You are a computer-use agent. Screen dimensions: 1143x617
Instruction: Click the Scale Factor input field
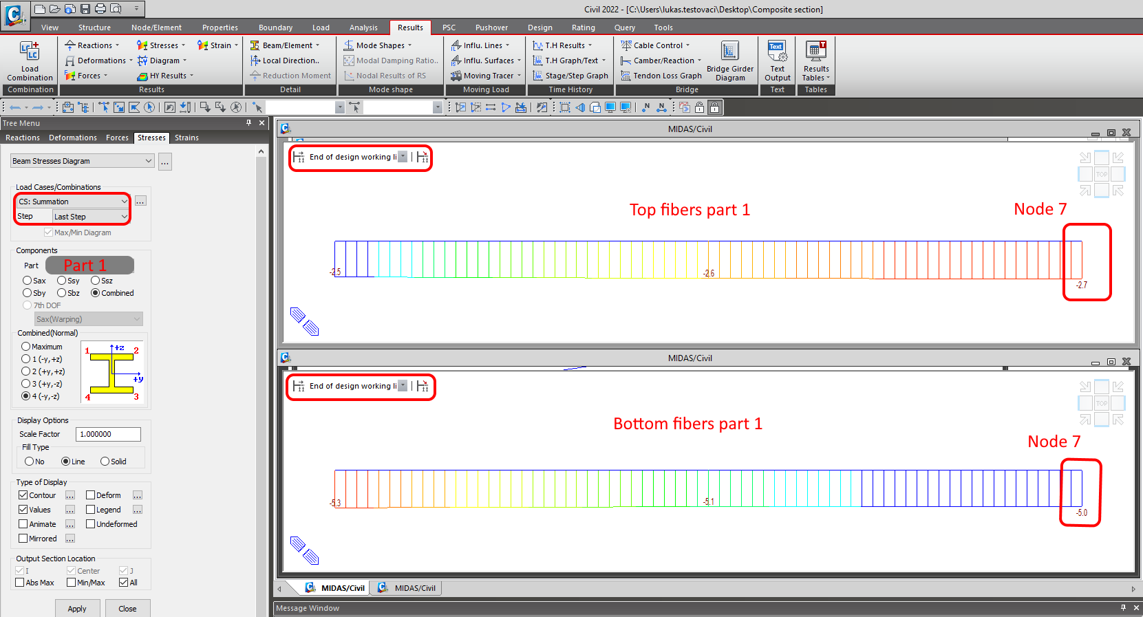click(x=108, y=434)
